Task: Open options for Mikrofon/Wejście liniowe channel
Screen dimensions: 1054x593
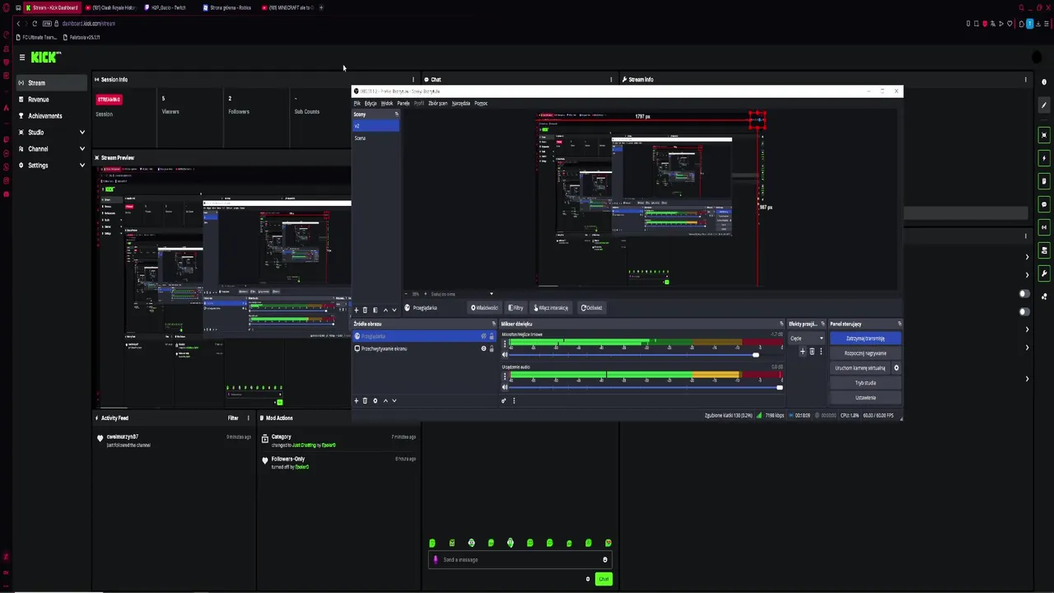Action: 505,343
